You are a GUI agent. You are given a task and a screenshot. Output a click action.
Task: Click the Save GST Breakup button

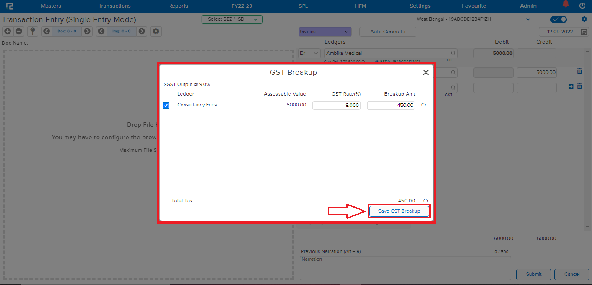tap(399, 211)
